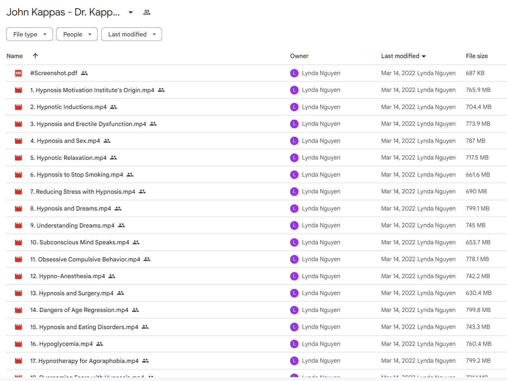The height and width of the screenshot is (381, 507).
Task: Select 10. Subconscious Mind Speaks.mp4
Action: [80, 242]
